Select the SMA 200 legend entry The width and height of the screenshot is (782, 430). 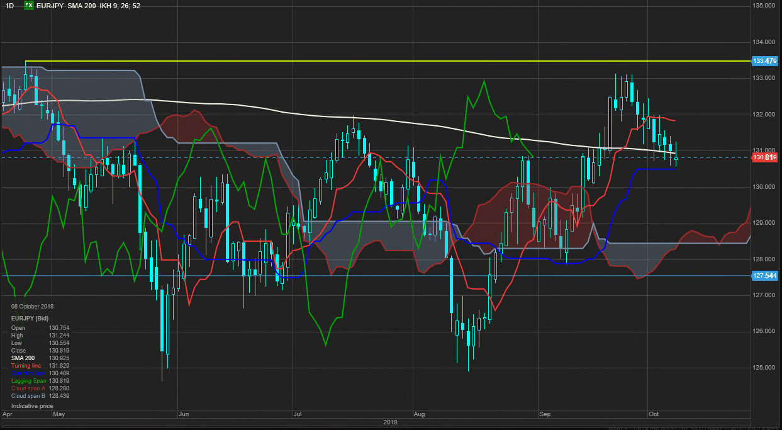[23, 358]
